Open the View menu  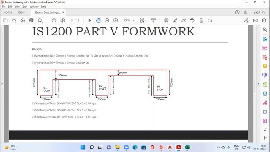coord(17,7)
